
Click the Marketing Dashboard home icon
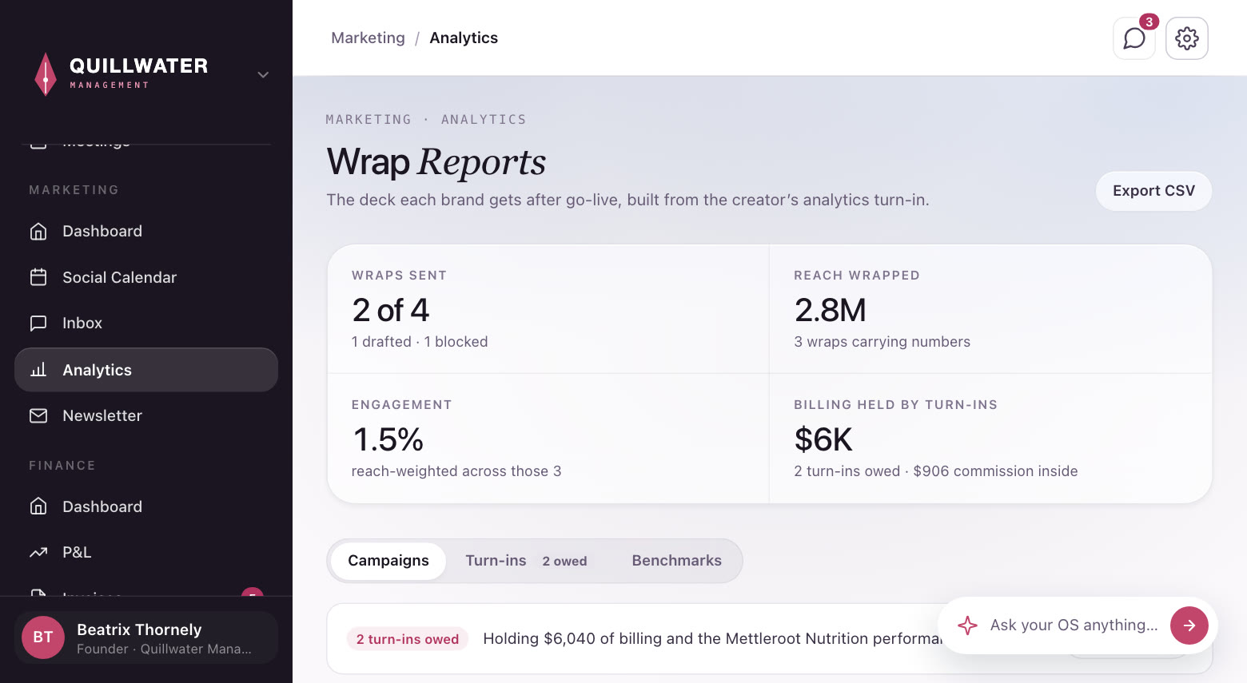[38, 232]
